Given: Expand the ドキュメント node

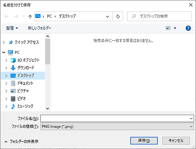Looking at the screenshot, I should pos(6,83).
